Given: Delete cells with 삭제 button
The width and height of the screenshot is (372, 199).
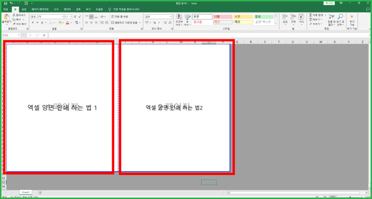Looking at the screenshot, I should [x=293, y=20].
